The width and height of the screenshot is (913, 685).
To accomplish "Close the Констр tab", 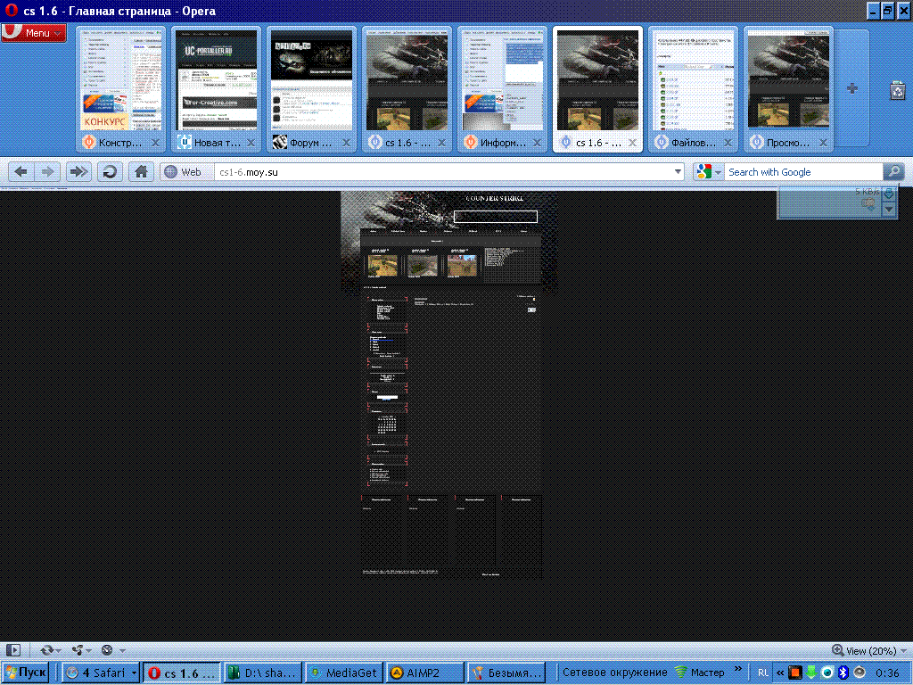I will tap(155, 143).
